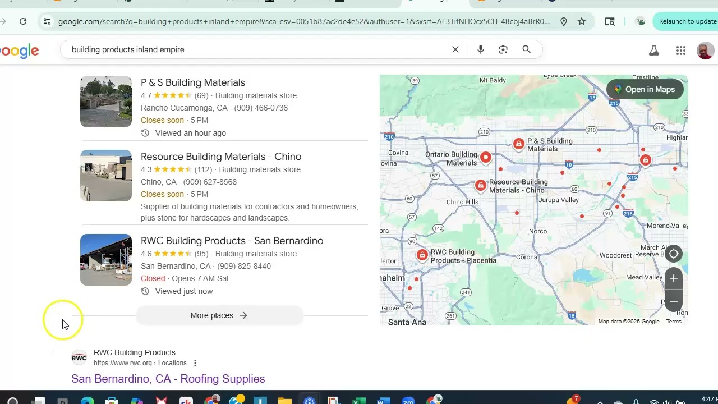Click the Windows search icon on the taskbar

(12, 401)
